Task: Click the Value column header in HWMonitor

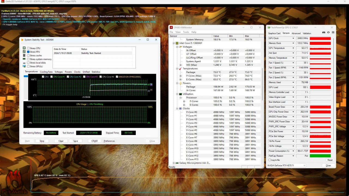Action: (x=220, y=36)
